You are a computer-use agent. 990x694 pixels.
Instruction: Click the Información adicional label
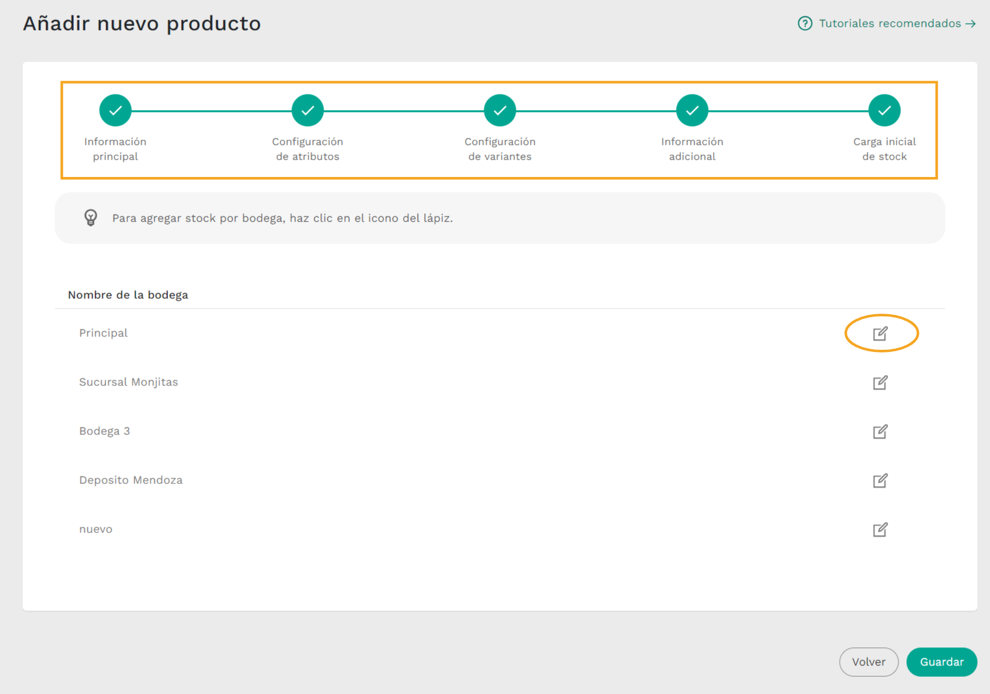pos(692,149)
